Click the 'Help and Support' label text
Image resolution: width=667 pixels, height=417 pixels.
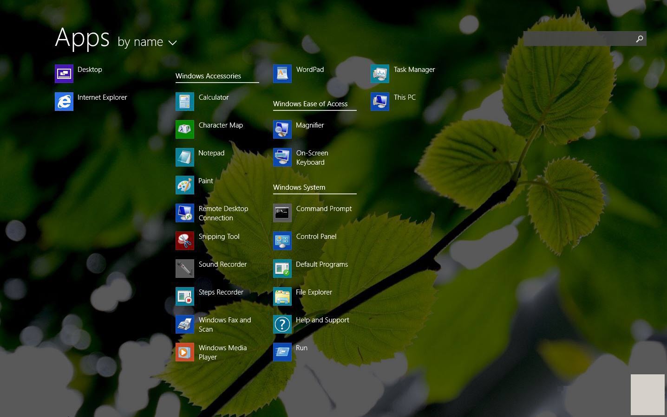322,320
